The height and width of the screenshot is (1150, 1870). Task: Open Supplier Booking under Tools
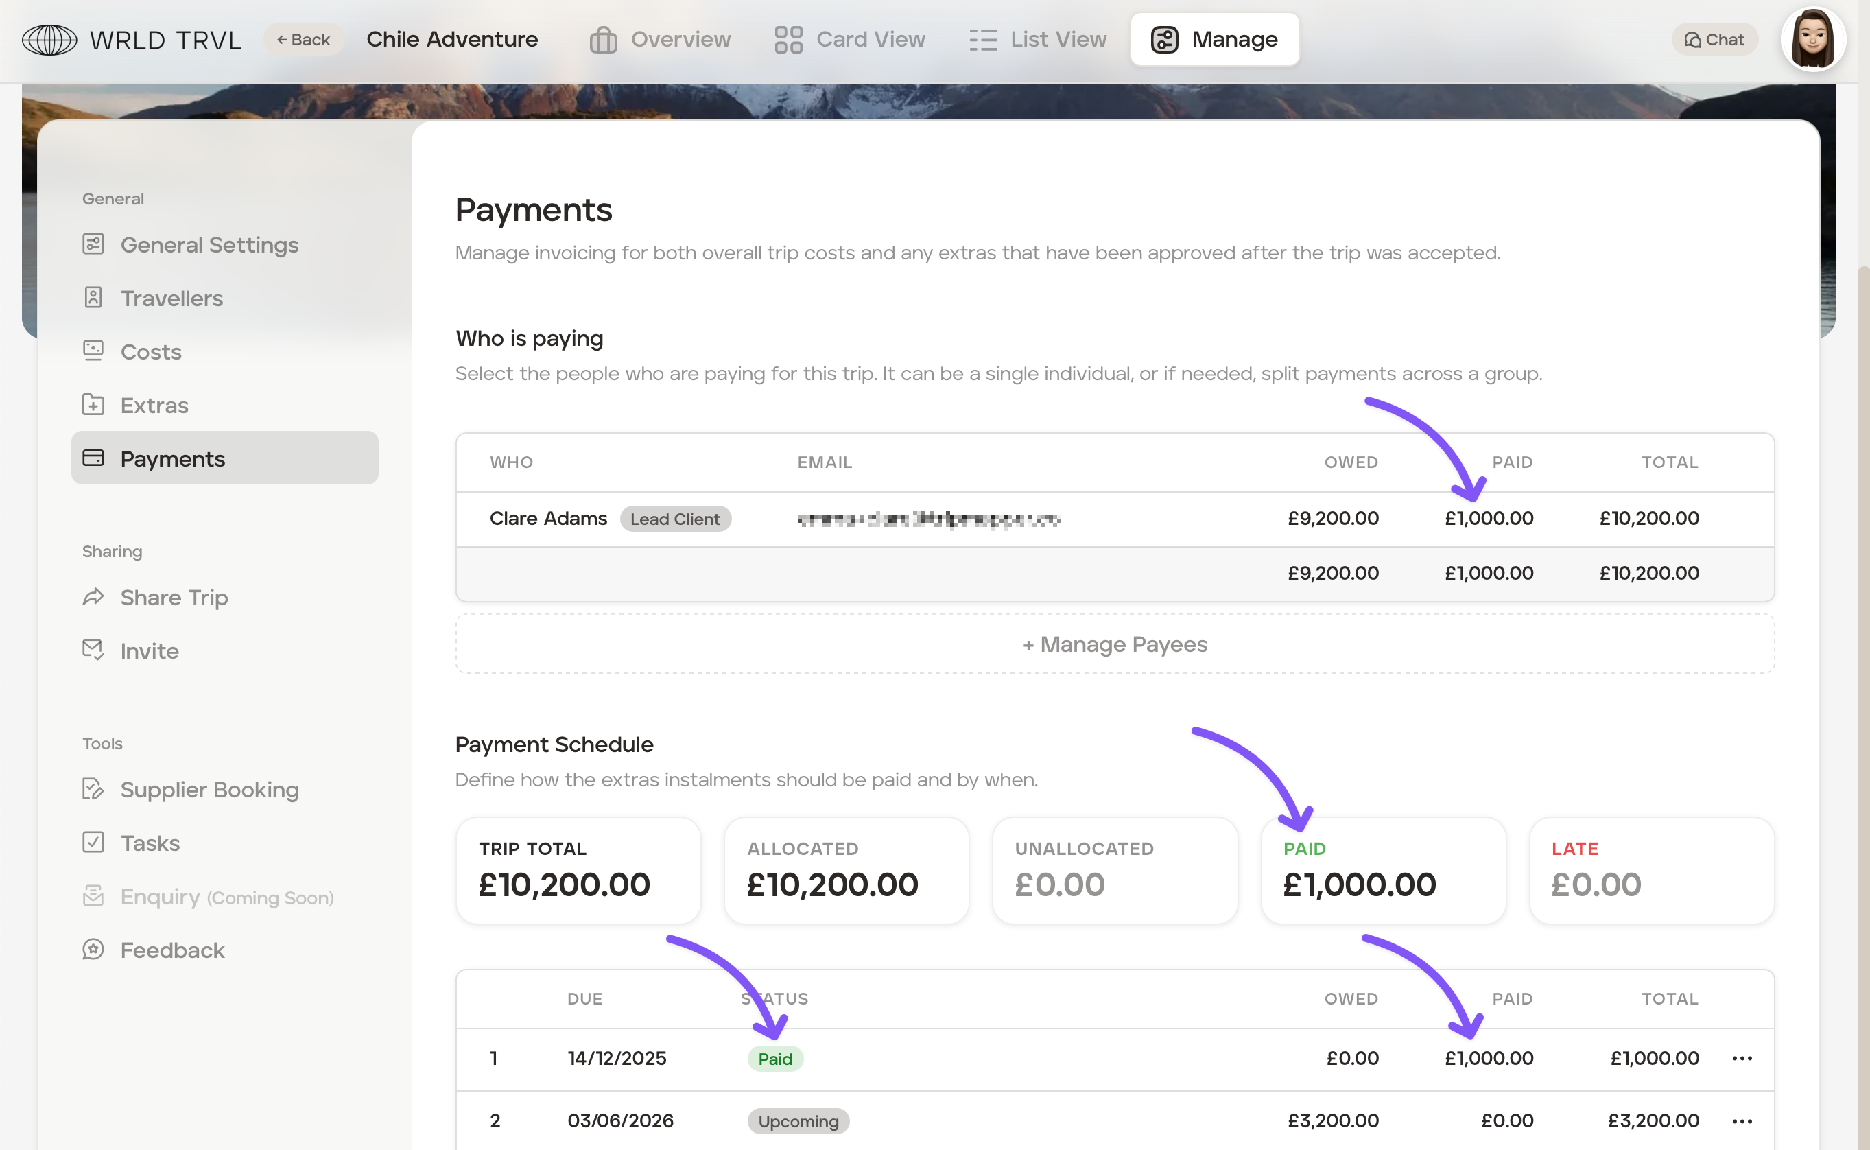point(209,790)
